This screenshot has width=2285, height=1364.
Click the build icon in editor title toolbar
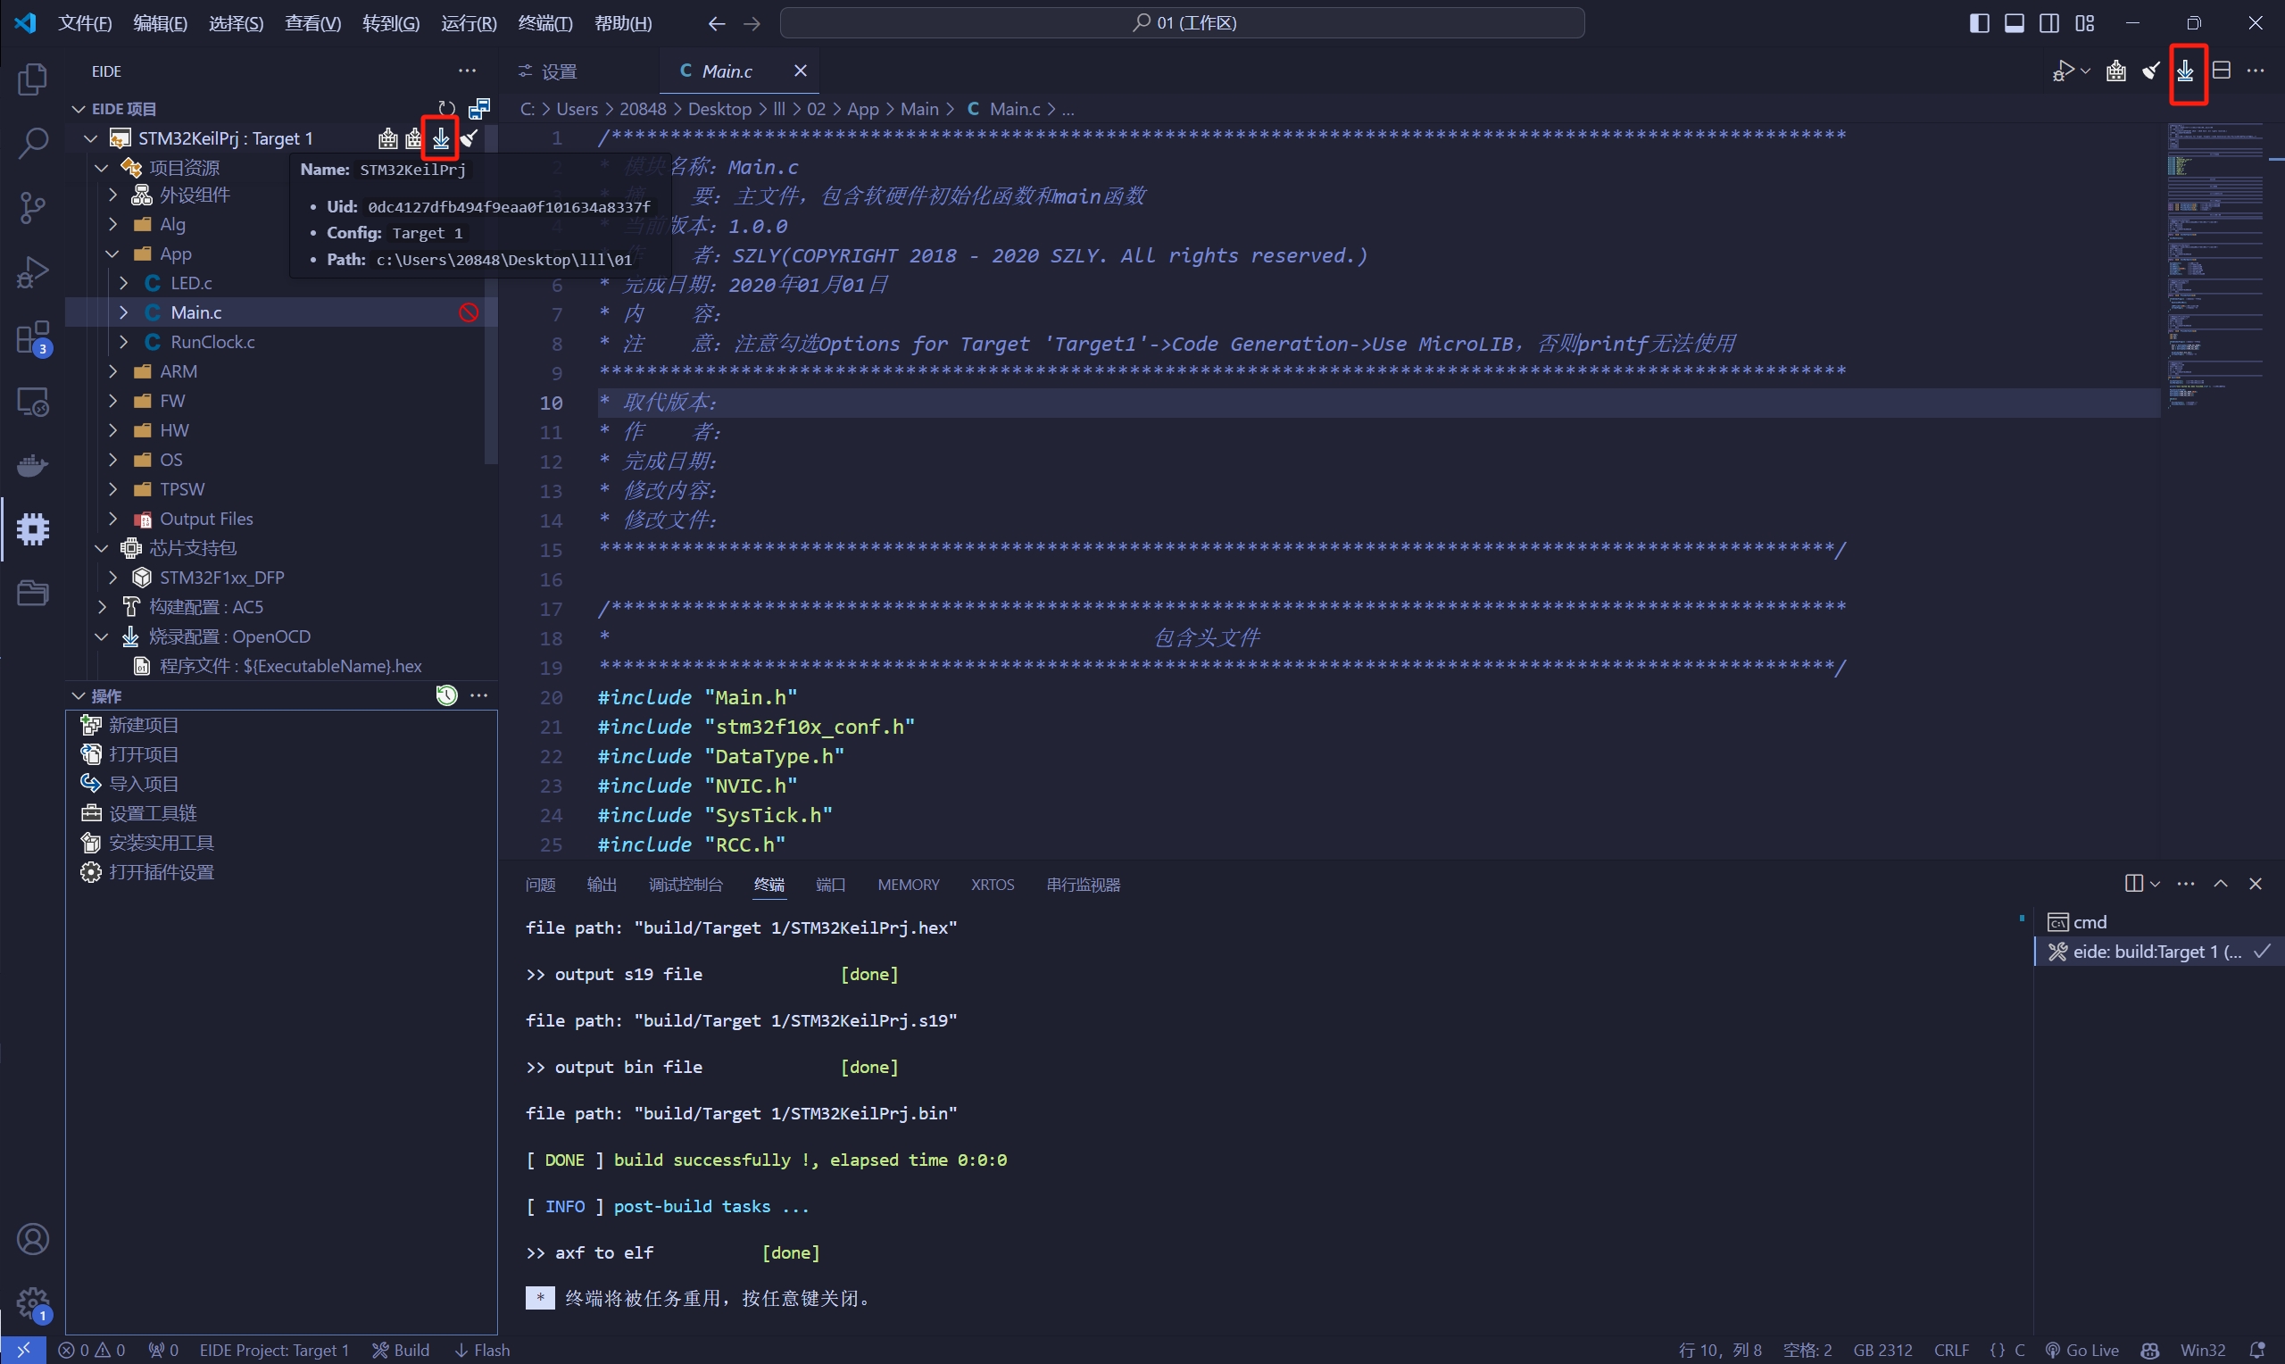click(x=2116, y=71)
